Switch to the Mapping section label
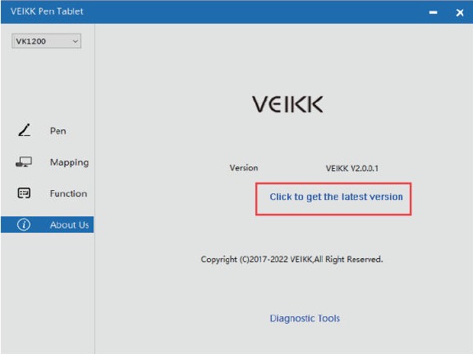The image size is (473, 354). coord(69,162)
